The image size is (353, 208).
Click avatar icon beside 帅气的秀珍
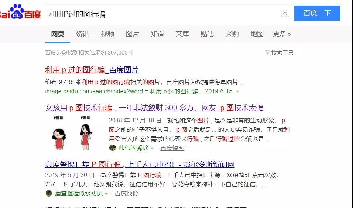click(113, 148)
